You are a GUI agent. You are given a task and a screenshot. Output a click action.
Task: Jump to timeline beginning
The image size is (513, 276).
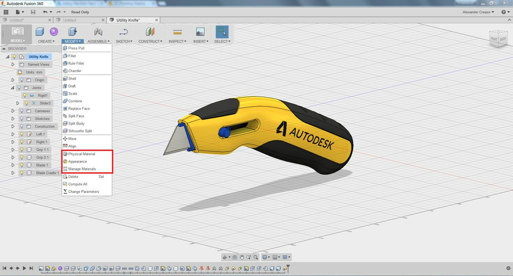(5, 268)
